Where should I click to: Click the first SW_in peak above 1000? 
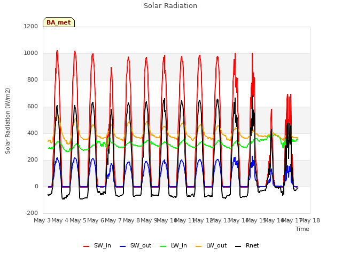[x=57, y=51]
